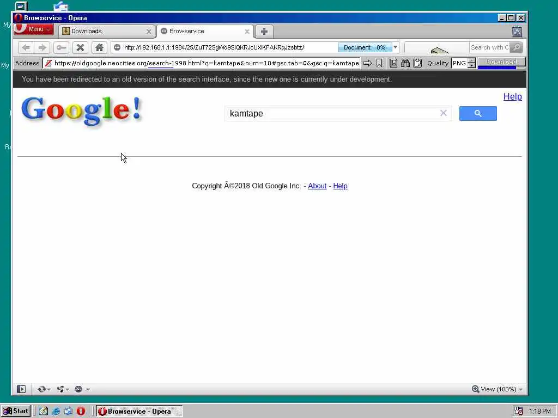Adjust the Quality stepper arrows
The height and width of the screenshot is (418, 558).
[x=471, y=63]
